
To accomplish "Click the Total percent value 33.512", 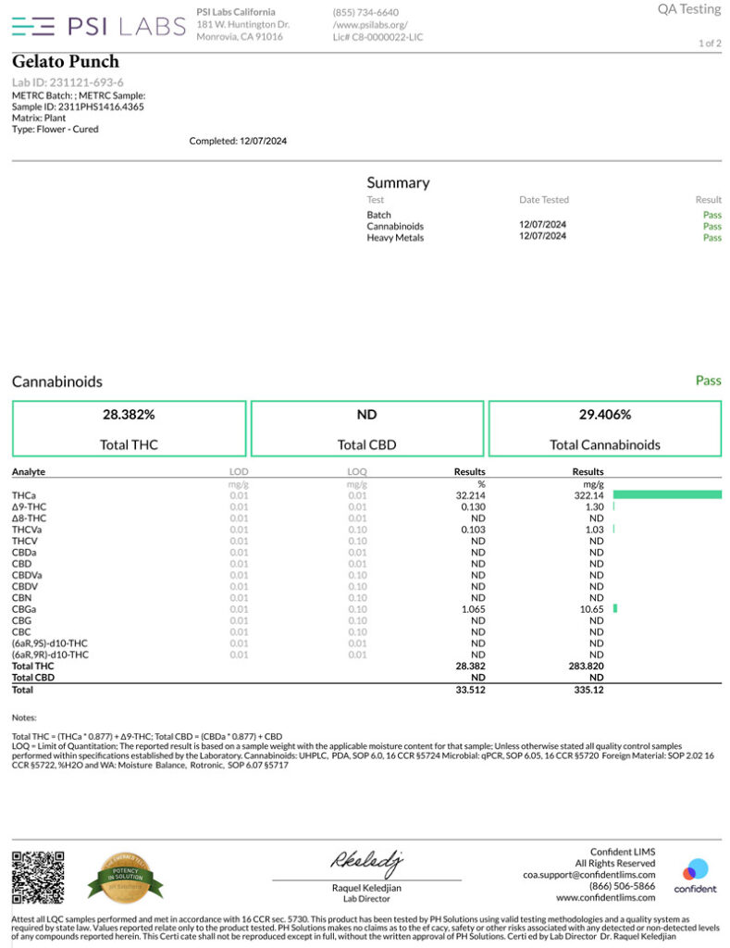I will click(x=470, y=689).
